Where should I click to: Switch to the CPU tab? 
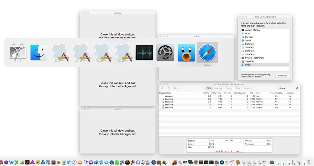click(209, 88)
